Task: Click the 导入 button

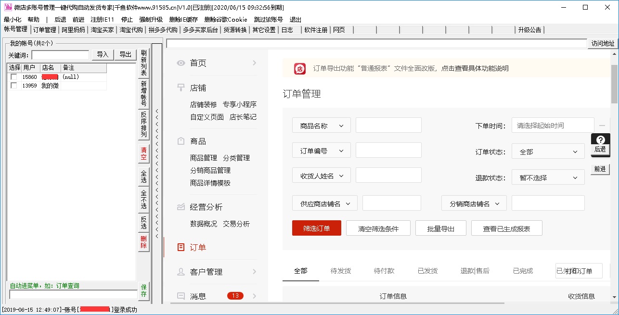Action: 103,54
